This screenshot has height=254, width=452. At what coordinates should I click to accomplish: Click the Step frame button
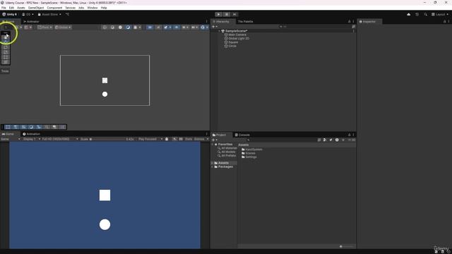[x=234, y=14]
